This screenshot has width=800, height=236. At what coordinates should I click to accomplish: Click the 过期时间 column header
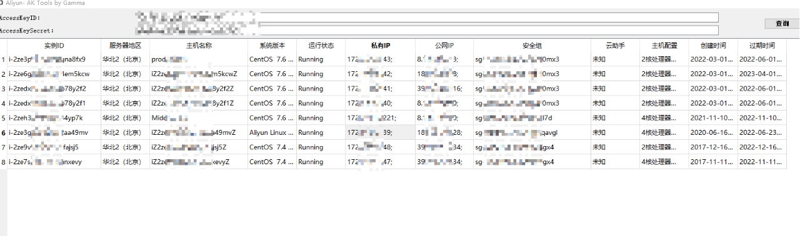coord(762,46)
